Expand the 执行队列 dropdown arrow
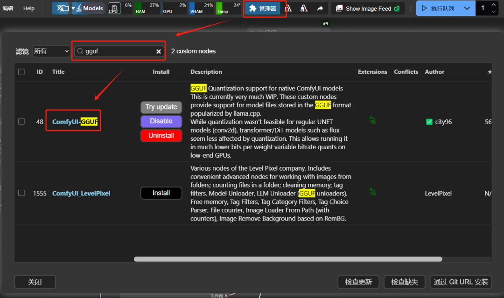The width and height of the screenshot is (504, 298). (x=467, y=8)
